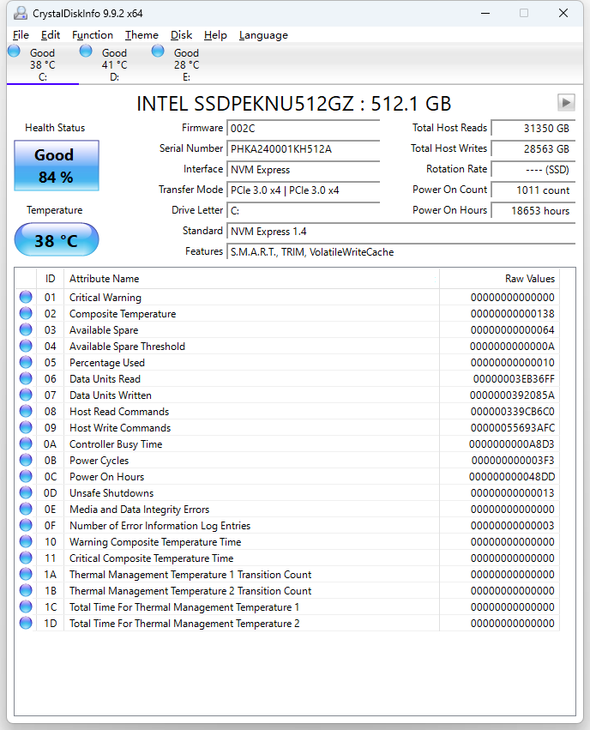Click the Drive Letter field

pyautogui.click(x=304, y=210)
